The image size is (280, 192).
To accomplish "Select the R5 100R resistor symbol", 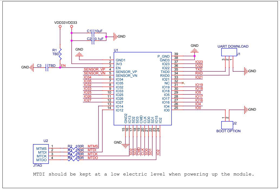I will coord(74,160).
